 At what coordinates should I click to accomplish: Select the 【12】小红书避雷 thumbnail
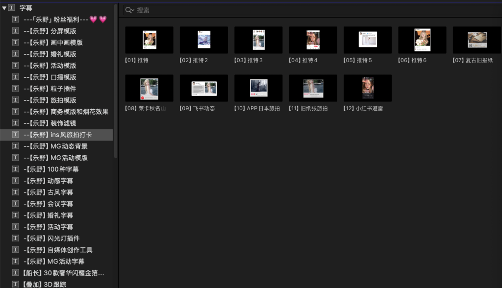[x=368, y=88]
